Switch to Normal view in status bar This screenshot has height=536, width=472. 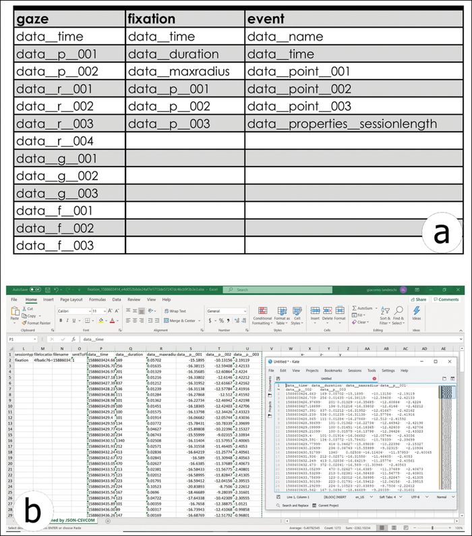382,528
